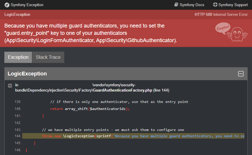The height and width of the screenshot is (155, 252).
Task: Click the Symfony logo icon
Action: 7,5
